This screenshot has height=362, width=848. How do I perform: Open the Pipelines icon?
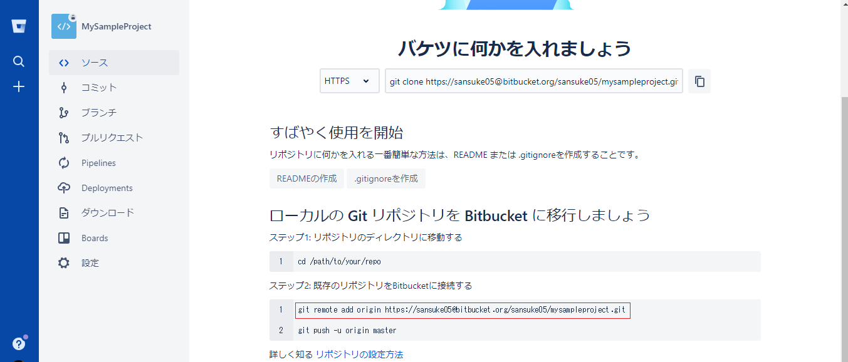click(63, 163)
